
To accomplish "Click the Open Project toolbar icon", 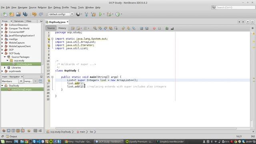I will pos(18,14).
